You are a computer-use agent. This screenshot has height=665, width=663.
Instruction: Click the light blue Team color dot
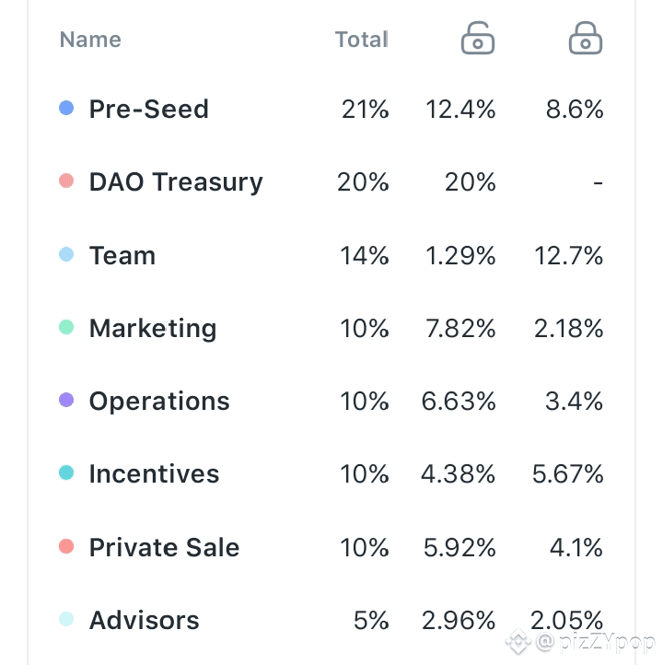[x=66, y=255]
